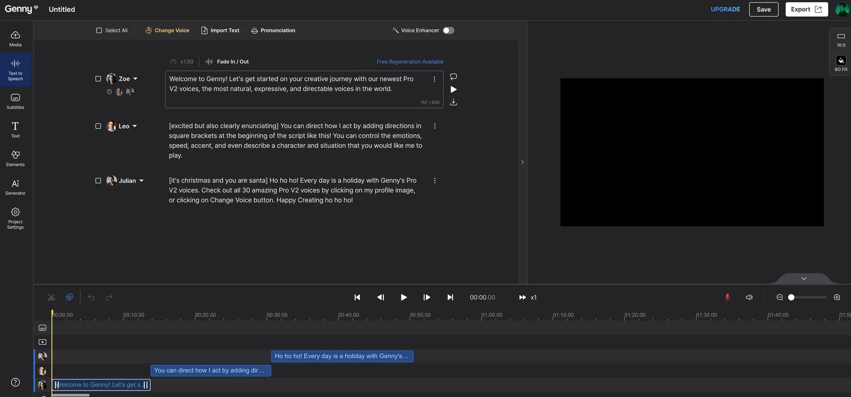Zoom out the timeline
Screen dimensions: 851x397
pyautogui.click(x=780, y=298)
